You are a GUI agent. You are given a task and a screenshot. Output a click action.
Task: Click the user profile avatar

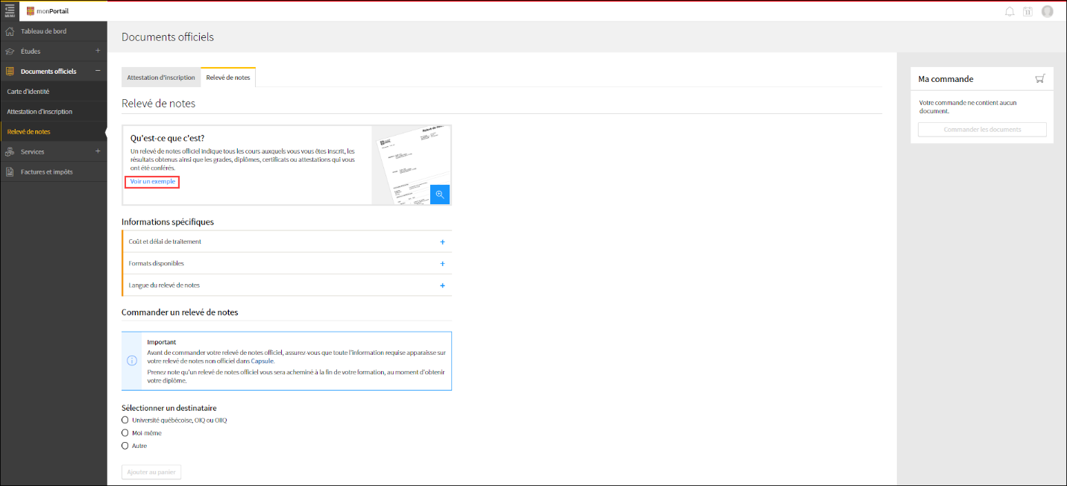pos(1048,11)
